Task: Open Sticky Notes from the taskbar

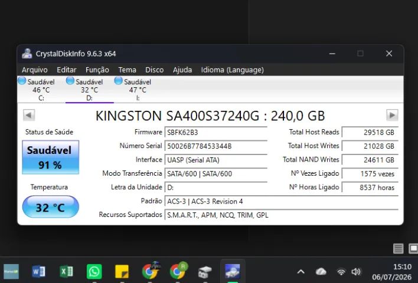Action: click(x=122, y=272)
